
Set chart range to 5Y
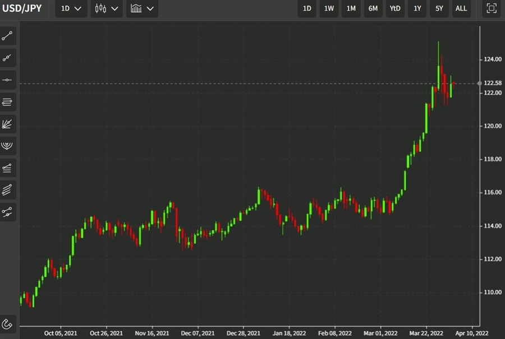click(x=439, y=8)
